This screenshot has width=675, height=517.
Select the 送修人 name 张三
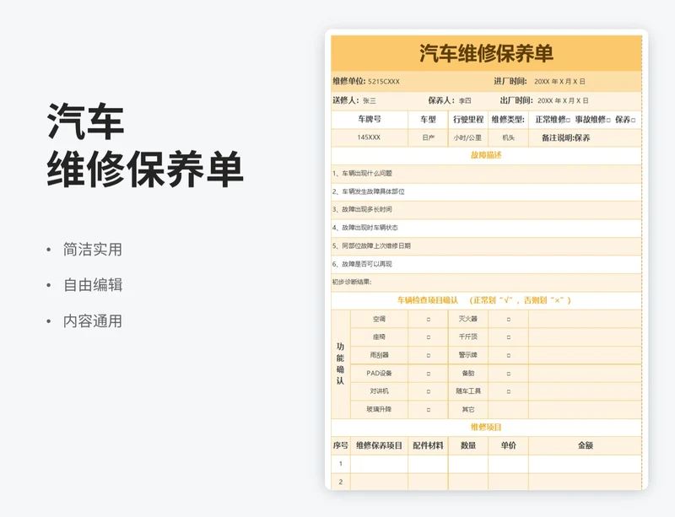coord(370,100)
